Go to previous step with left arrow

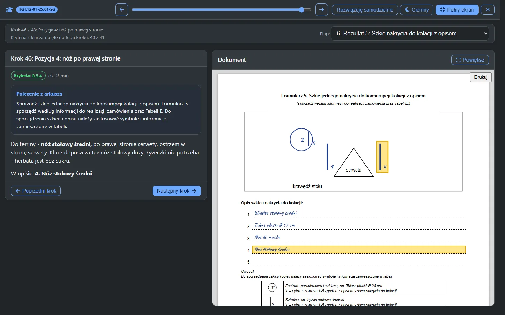pos(122,10)
